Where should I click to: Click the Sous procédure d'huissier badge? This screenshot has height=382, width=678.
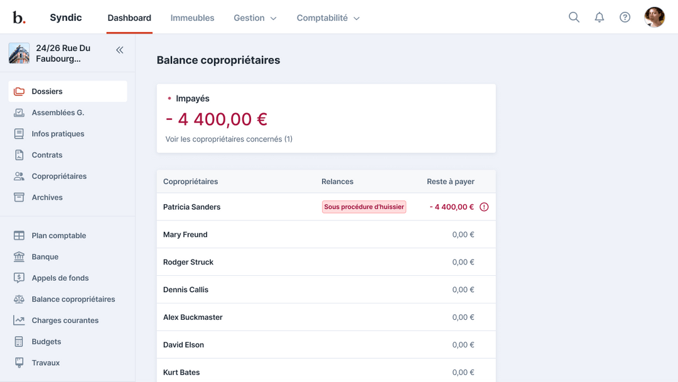[x=364, y=207]
